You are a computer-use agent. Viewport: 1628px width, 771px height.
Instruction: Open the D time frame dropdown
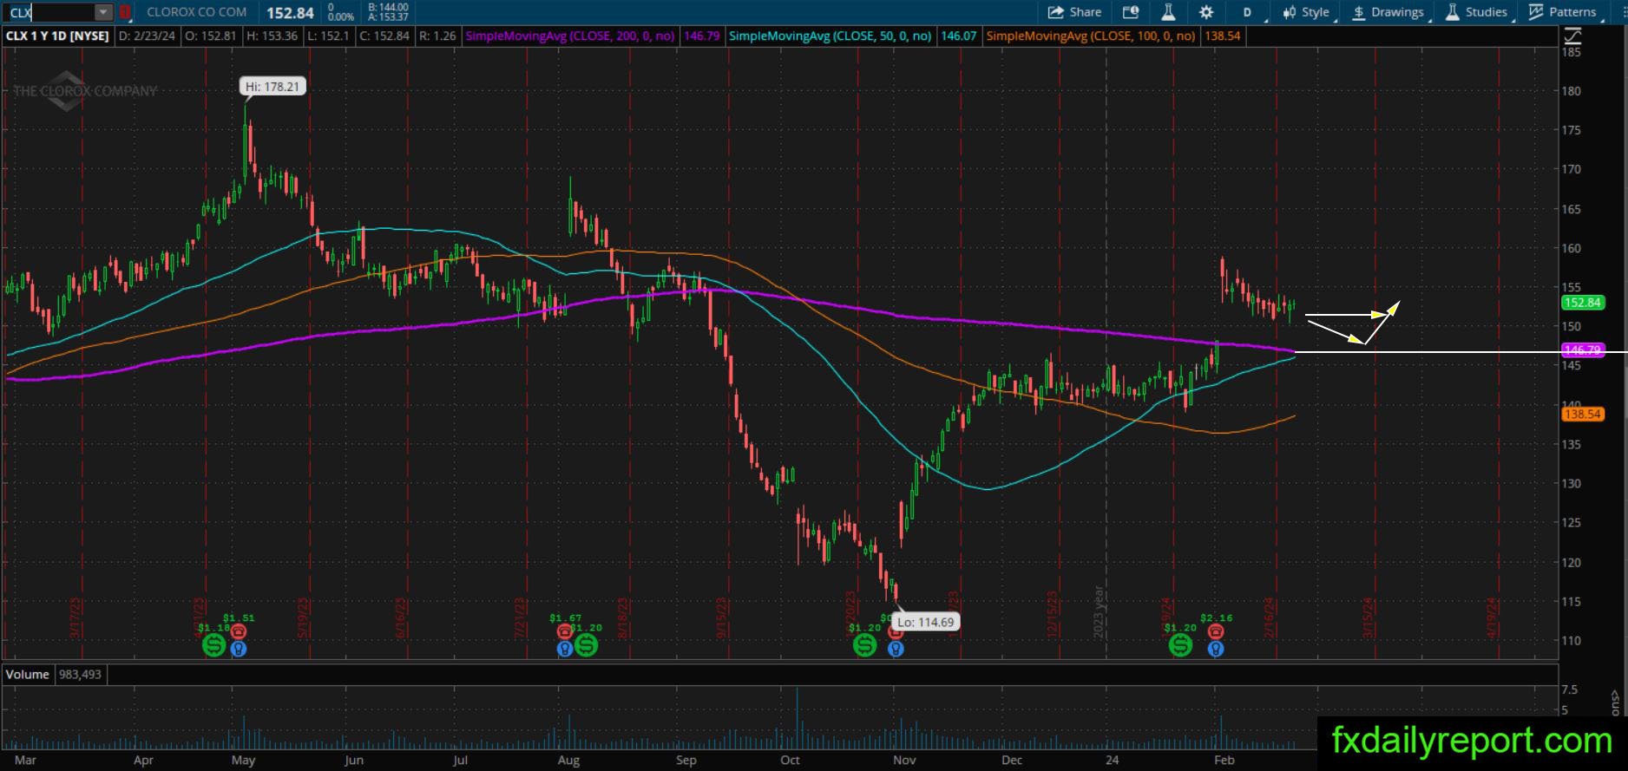click(1250, 12)
